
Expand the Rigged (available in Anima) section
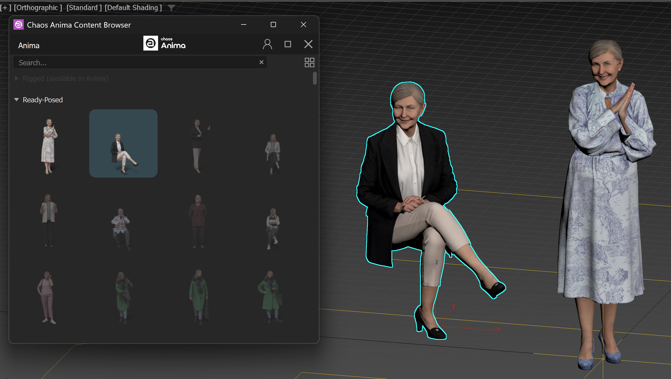[x=17, y=78]
